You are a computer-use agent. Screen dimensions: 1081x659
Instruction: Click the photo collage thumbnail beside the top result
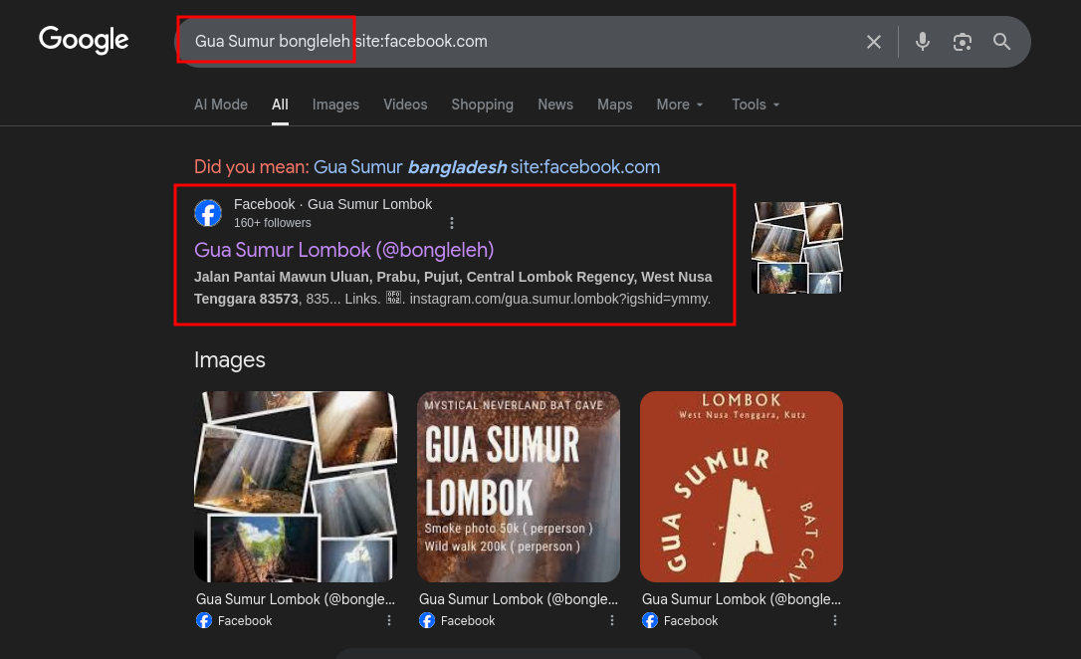(x=796, y=247)
